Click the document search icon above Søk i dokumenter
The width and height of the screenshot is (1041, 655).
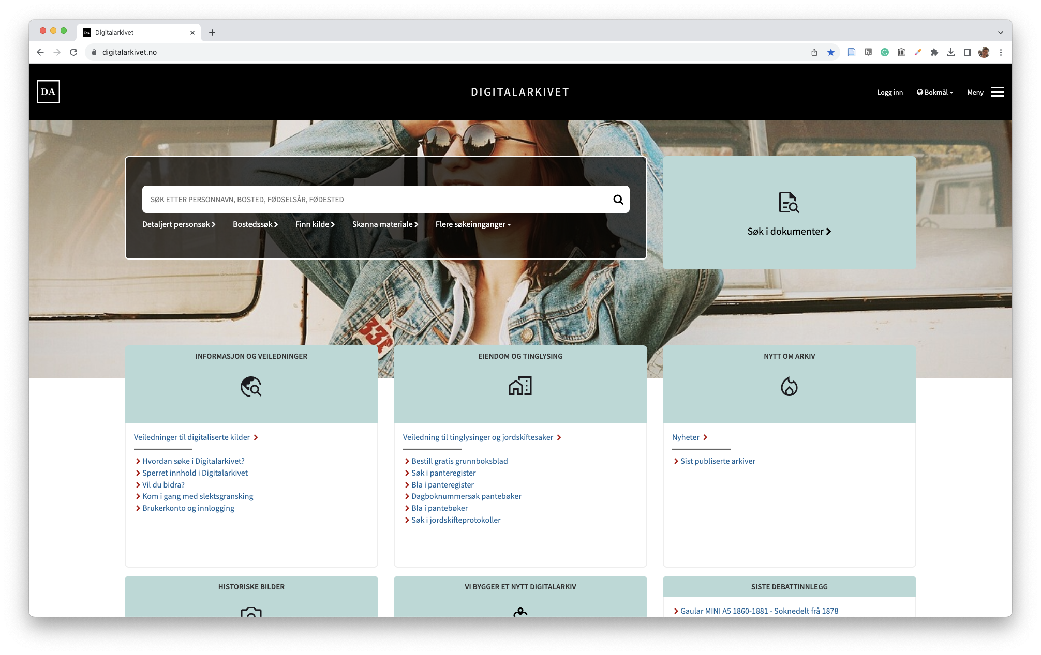[x=789, y=203]
